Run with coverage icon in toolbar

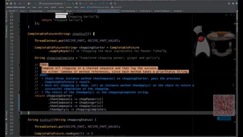coord(77,3)
